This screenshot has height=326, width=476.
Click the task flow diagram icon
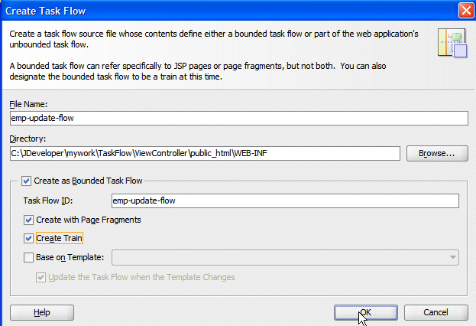452,43
